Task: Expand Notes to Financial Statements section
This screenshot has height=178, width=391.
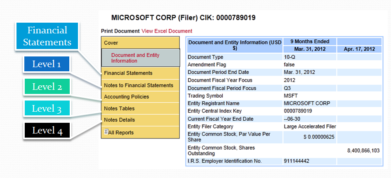Action: click(x=139, y=85)
